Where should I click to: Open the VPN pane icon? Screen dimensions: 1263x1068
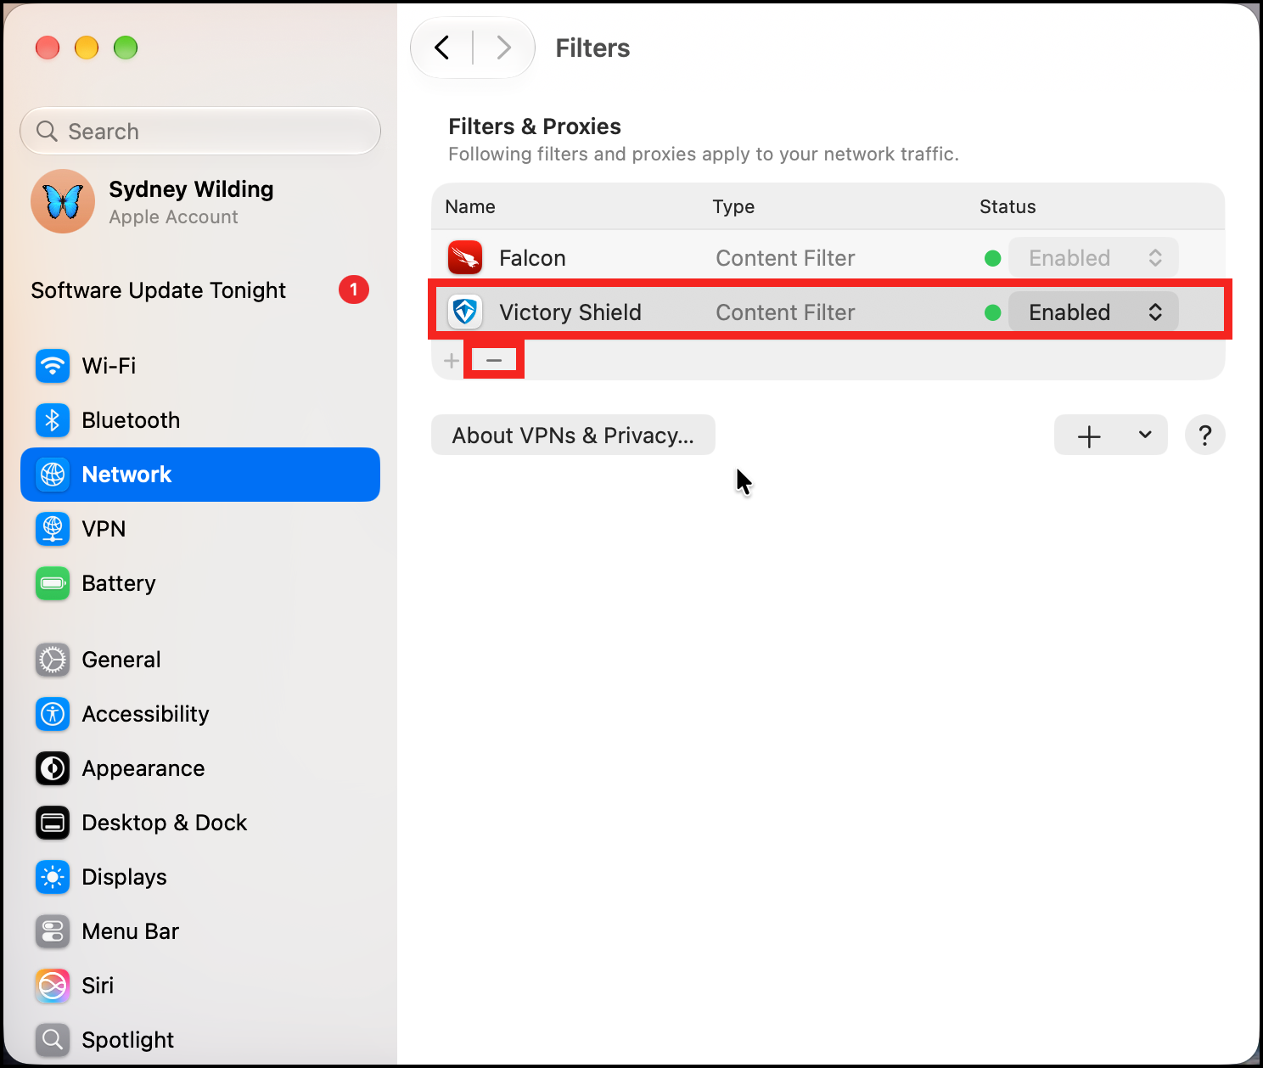[x=53, y=529]
